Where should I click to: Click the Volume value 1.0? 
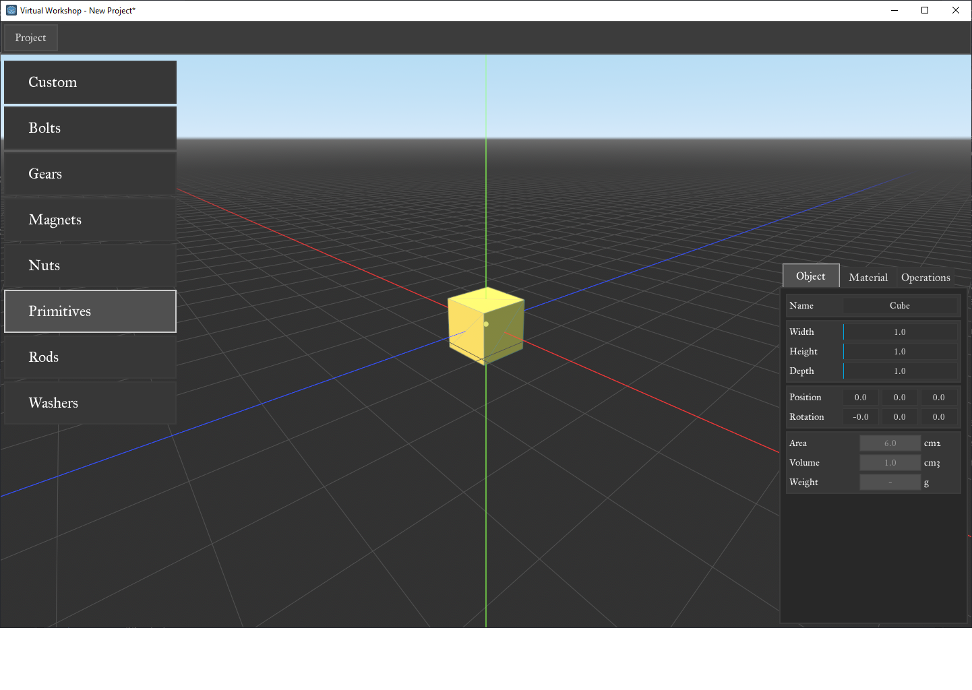(890, 463)
